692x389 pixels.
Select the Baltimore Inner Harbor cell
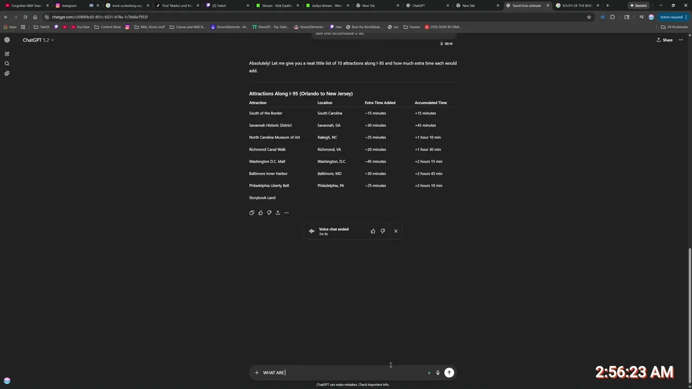click(x=268, y=173)
